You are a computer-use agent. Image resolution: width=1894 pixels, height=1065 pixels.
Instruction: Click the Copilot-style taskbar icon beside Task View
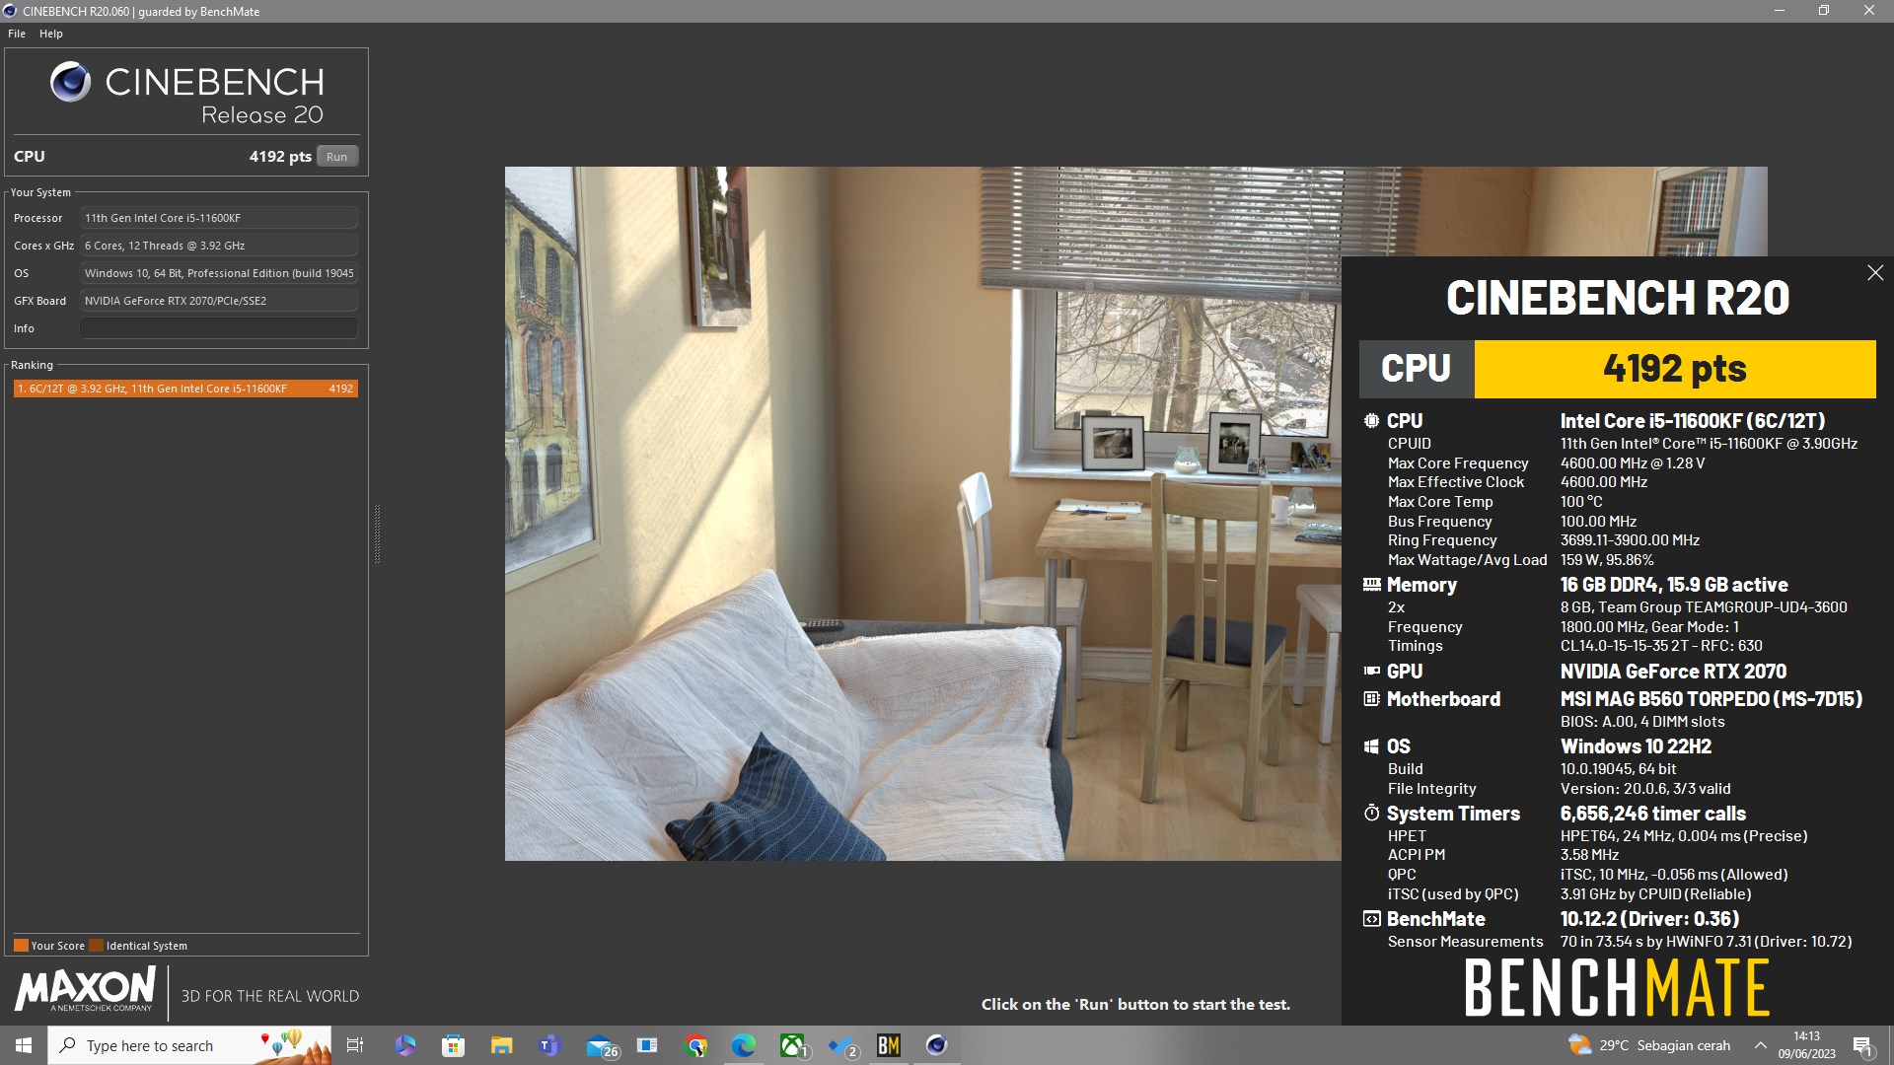pos(404,1045)
